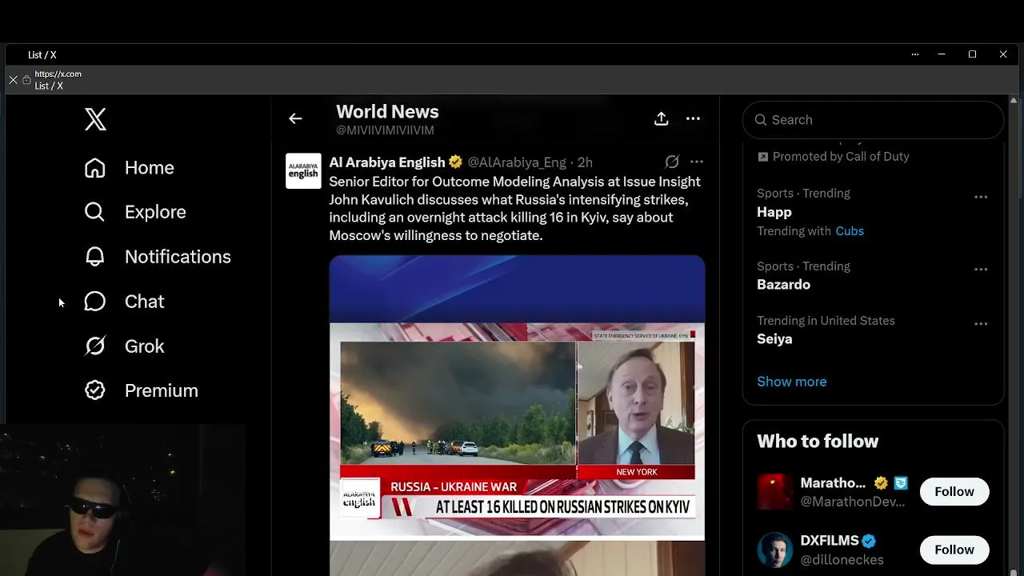Select Notifications in the navigation
1024x576 pixels.
coord(178,257)
